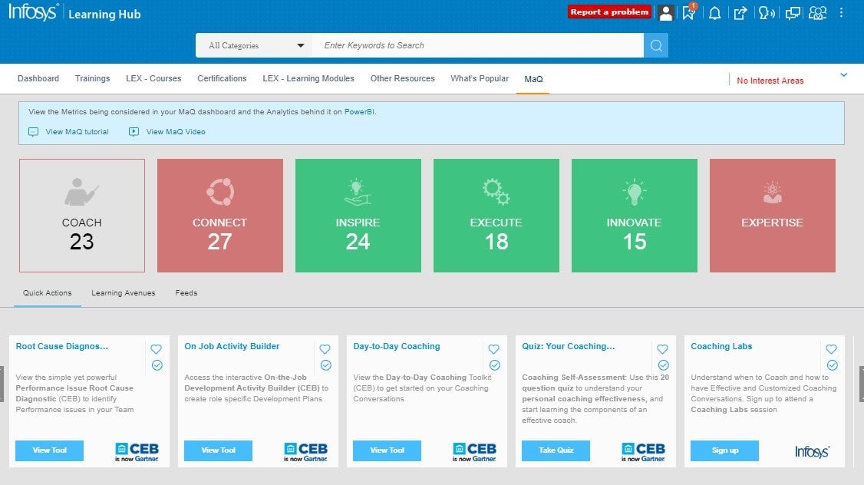Viewport: 864px width, 485px height.
Task: Open bookmarks icon with notification badge
Action: click(x=689, y=12)
